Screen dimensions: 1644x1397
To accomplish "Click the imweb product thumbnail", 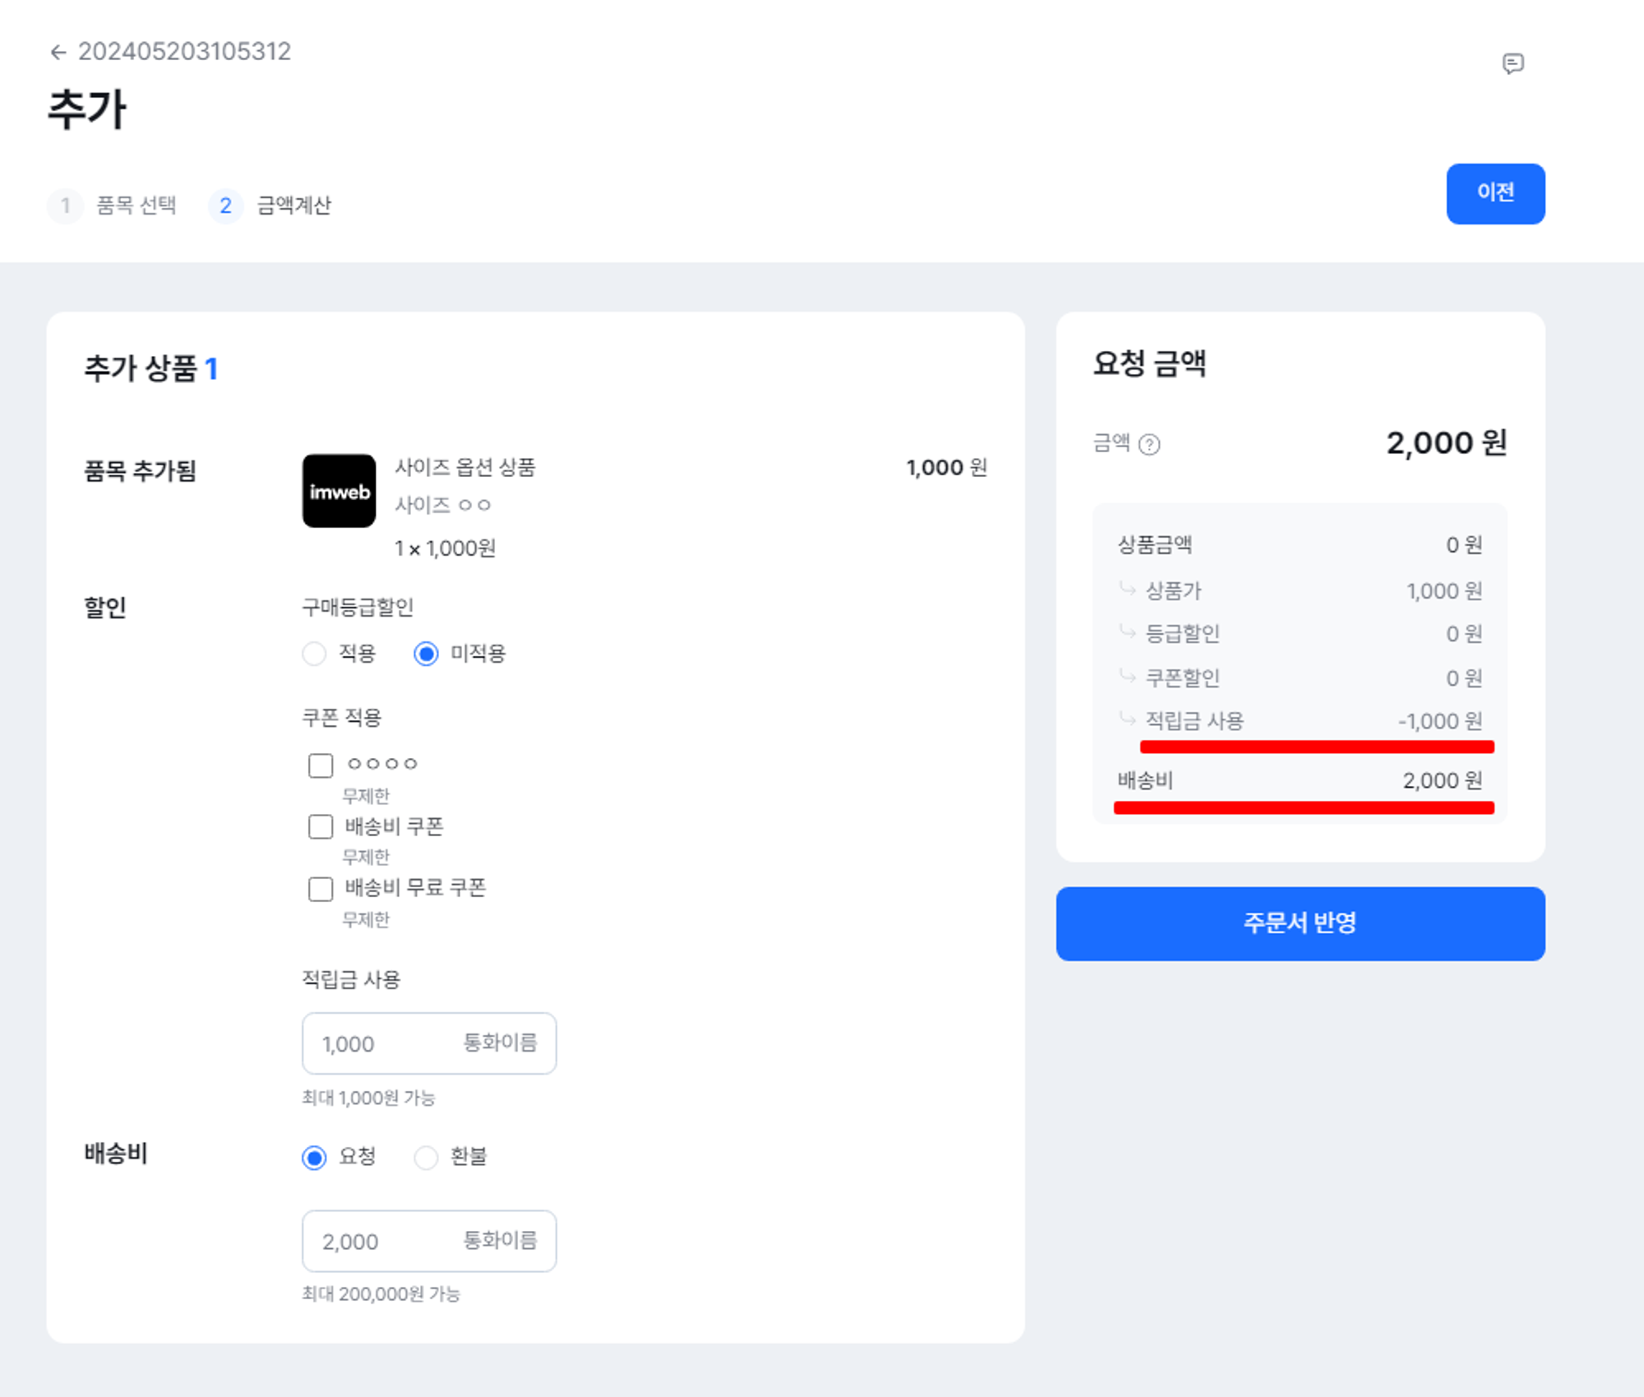I will pyautogui.click(x=339, y=491).
